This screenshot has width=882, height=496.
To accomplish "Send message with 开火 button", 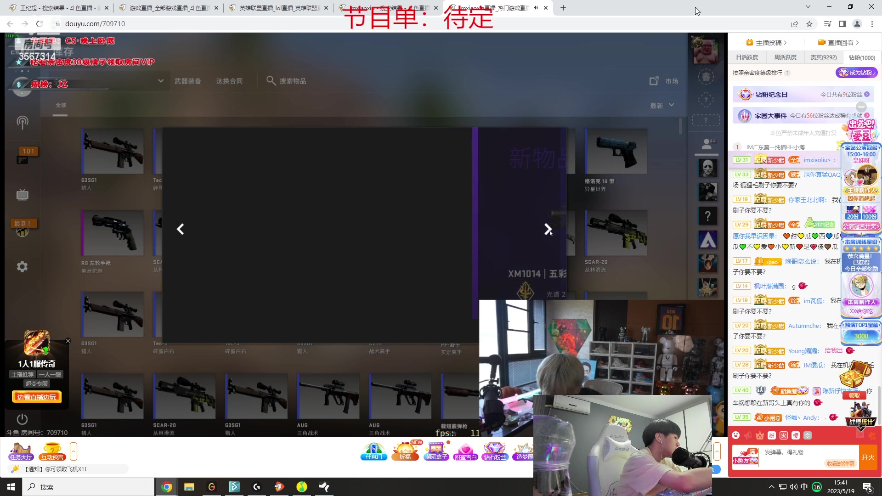I will coord(868,457).
